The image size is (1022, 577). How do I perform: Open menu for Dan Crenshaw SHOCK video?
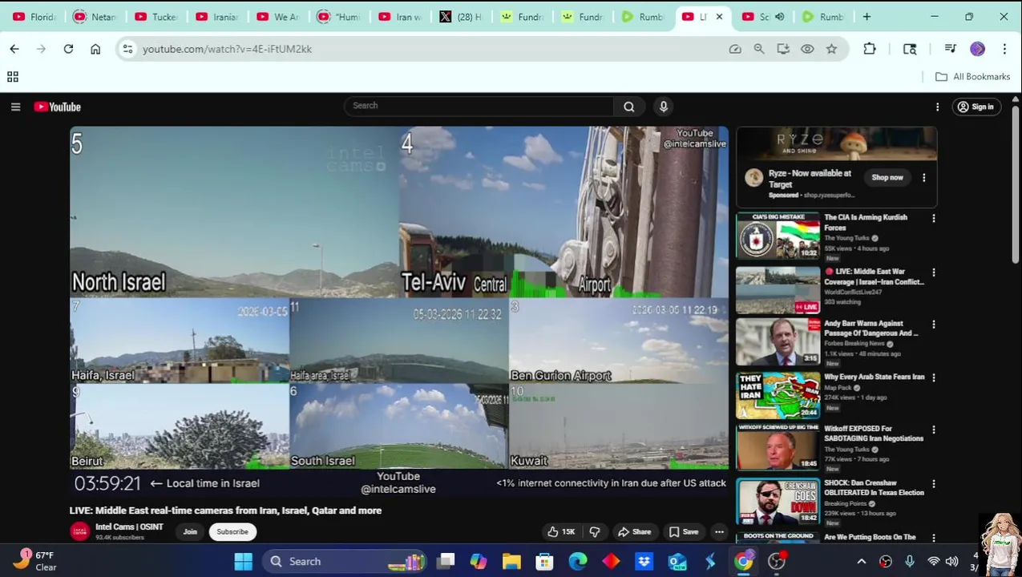[x=934, y=484]
